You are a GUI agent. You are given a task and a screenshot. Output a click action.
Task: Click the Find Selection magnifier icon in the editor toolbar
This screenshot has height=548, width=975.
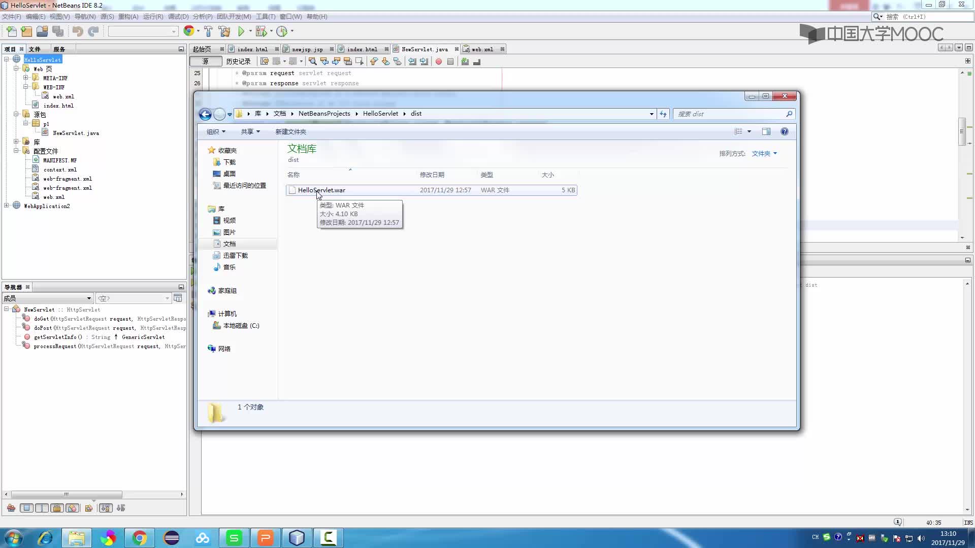[x=313, y=61]
